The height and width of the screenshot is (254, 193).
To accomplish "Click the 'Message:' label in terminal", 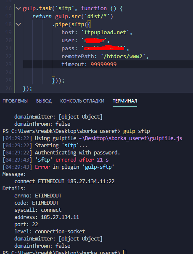I will [x=14, y=174].
